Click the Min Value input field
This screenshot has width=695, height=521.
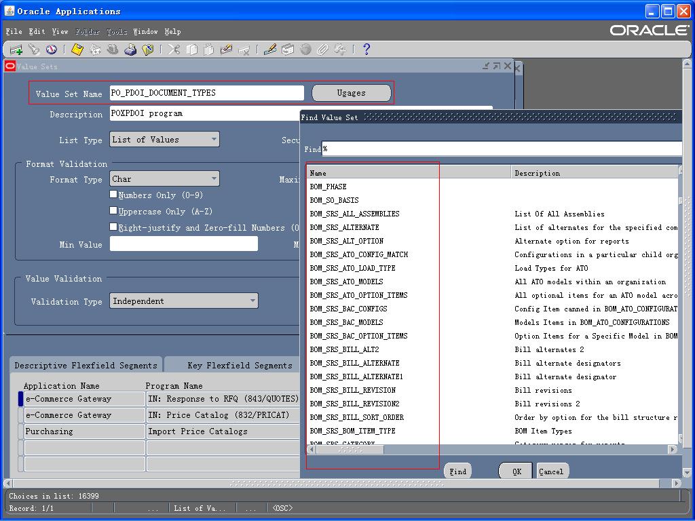click(x=183, y=244)
